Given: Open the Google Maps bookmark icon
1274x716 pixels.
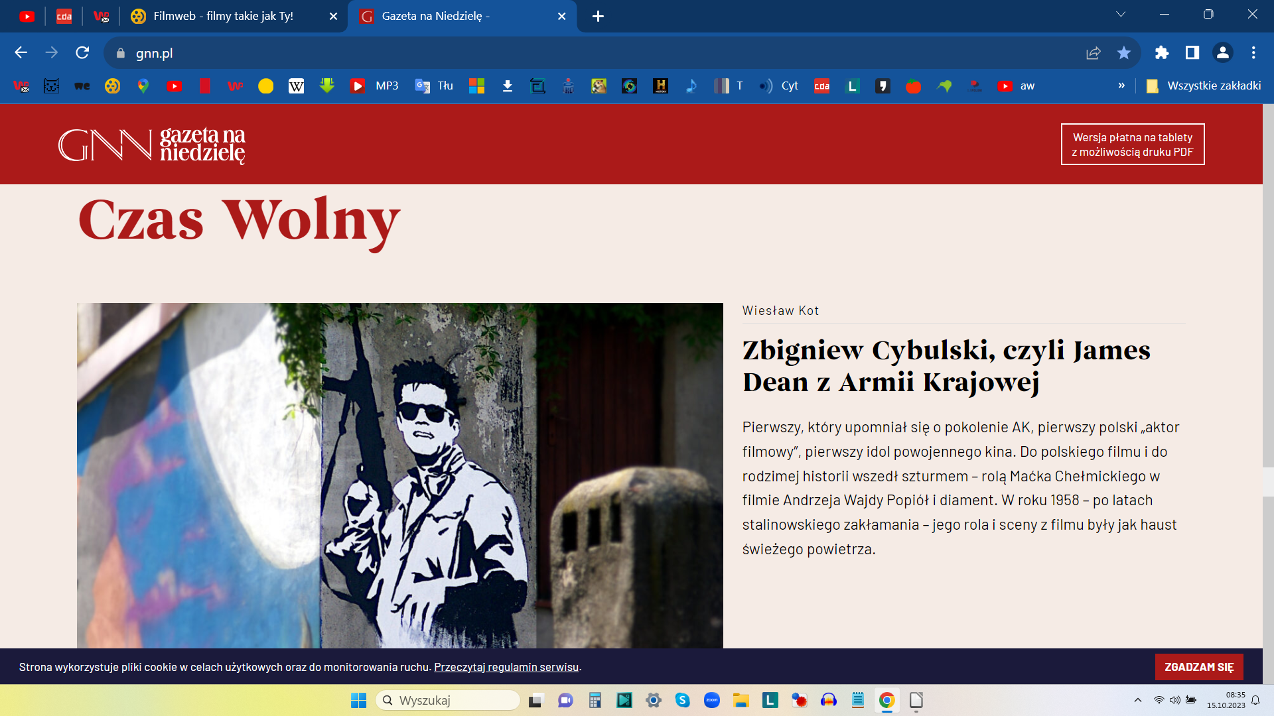Looking at the screenshot, I should point(143,86).
